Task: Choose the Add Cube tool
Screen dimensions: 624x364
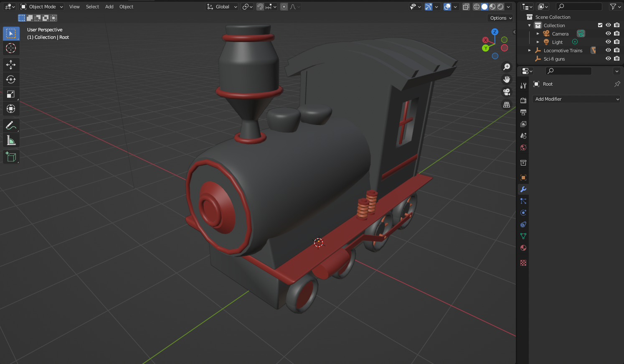Action: point(11,157)
